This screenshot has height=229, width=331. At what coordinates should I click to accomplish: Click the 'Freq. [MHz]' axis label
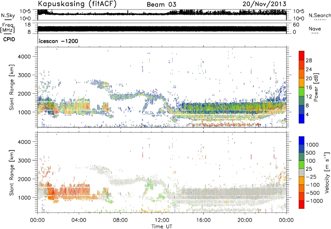(x=8, y=28)
